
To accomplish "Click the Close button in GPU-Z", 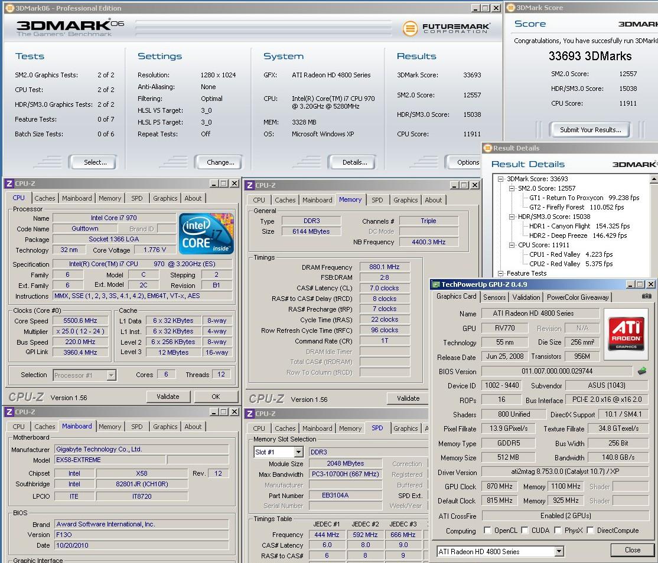I will (x=632, y=550).
